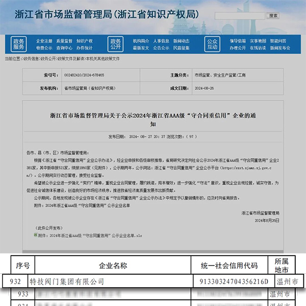306x306 pixels.
Task: Open the 收费公示 menu link
Action: (44, 48)
